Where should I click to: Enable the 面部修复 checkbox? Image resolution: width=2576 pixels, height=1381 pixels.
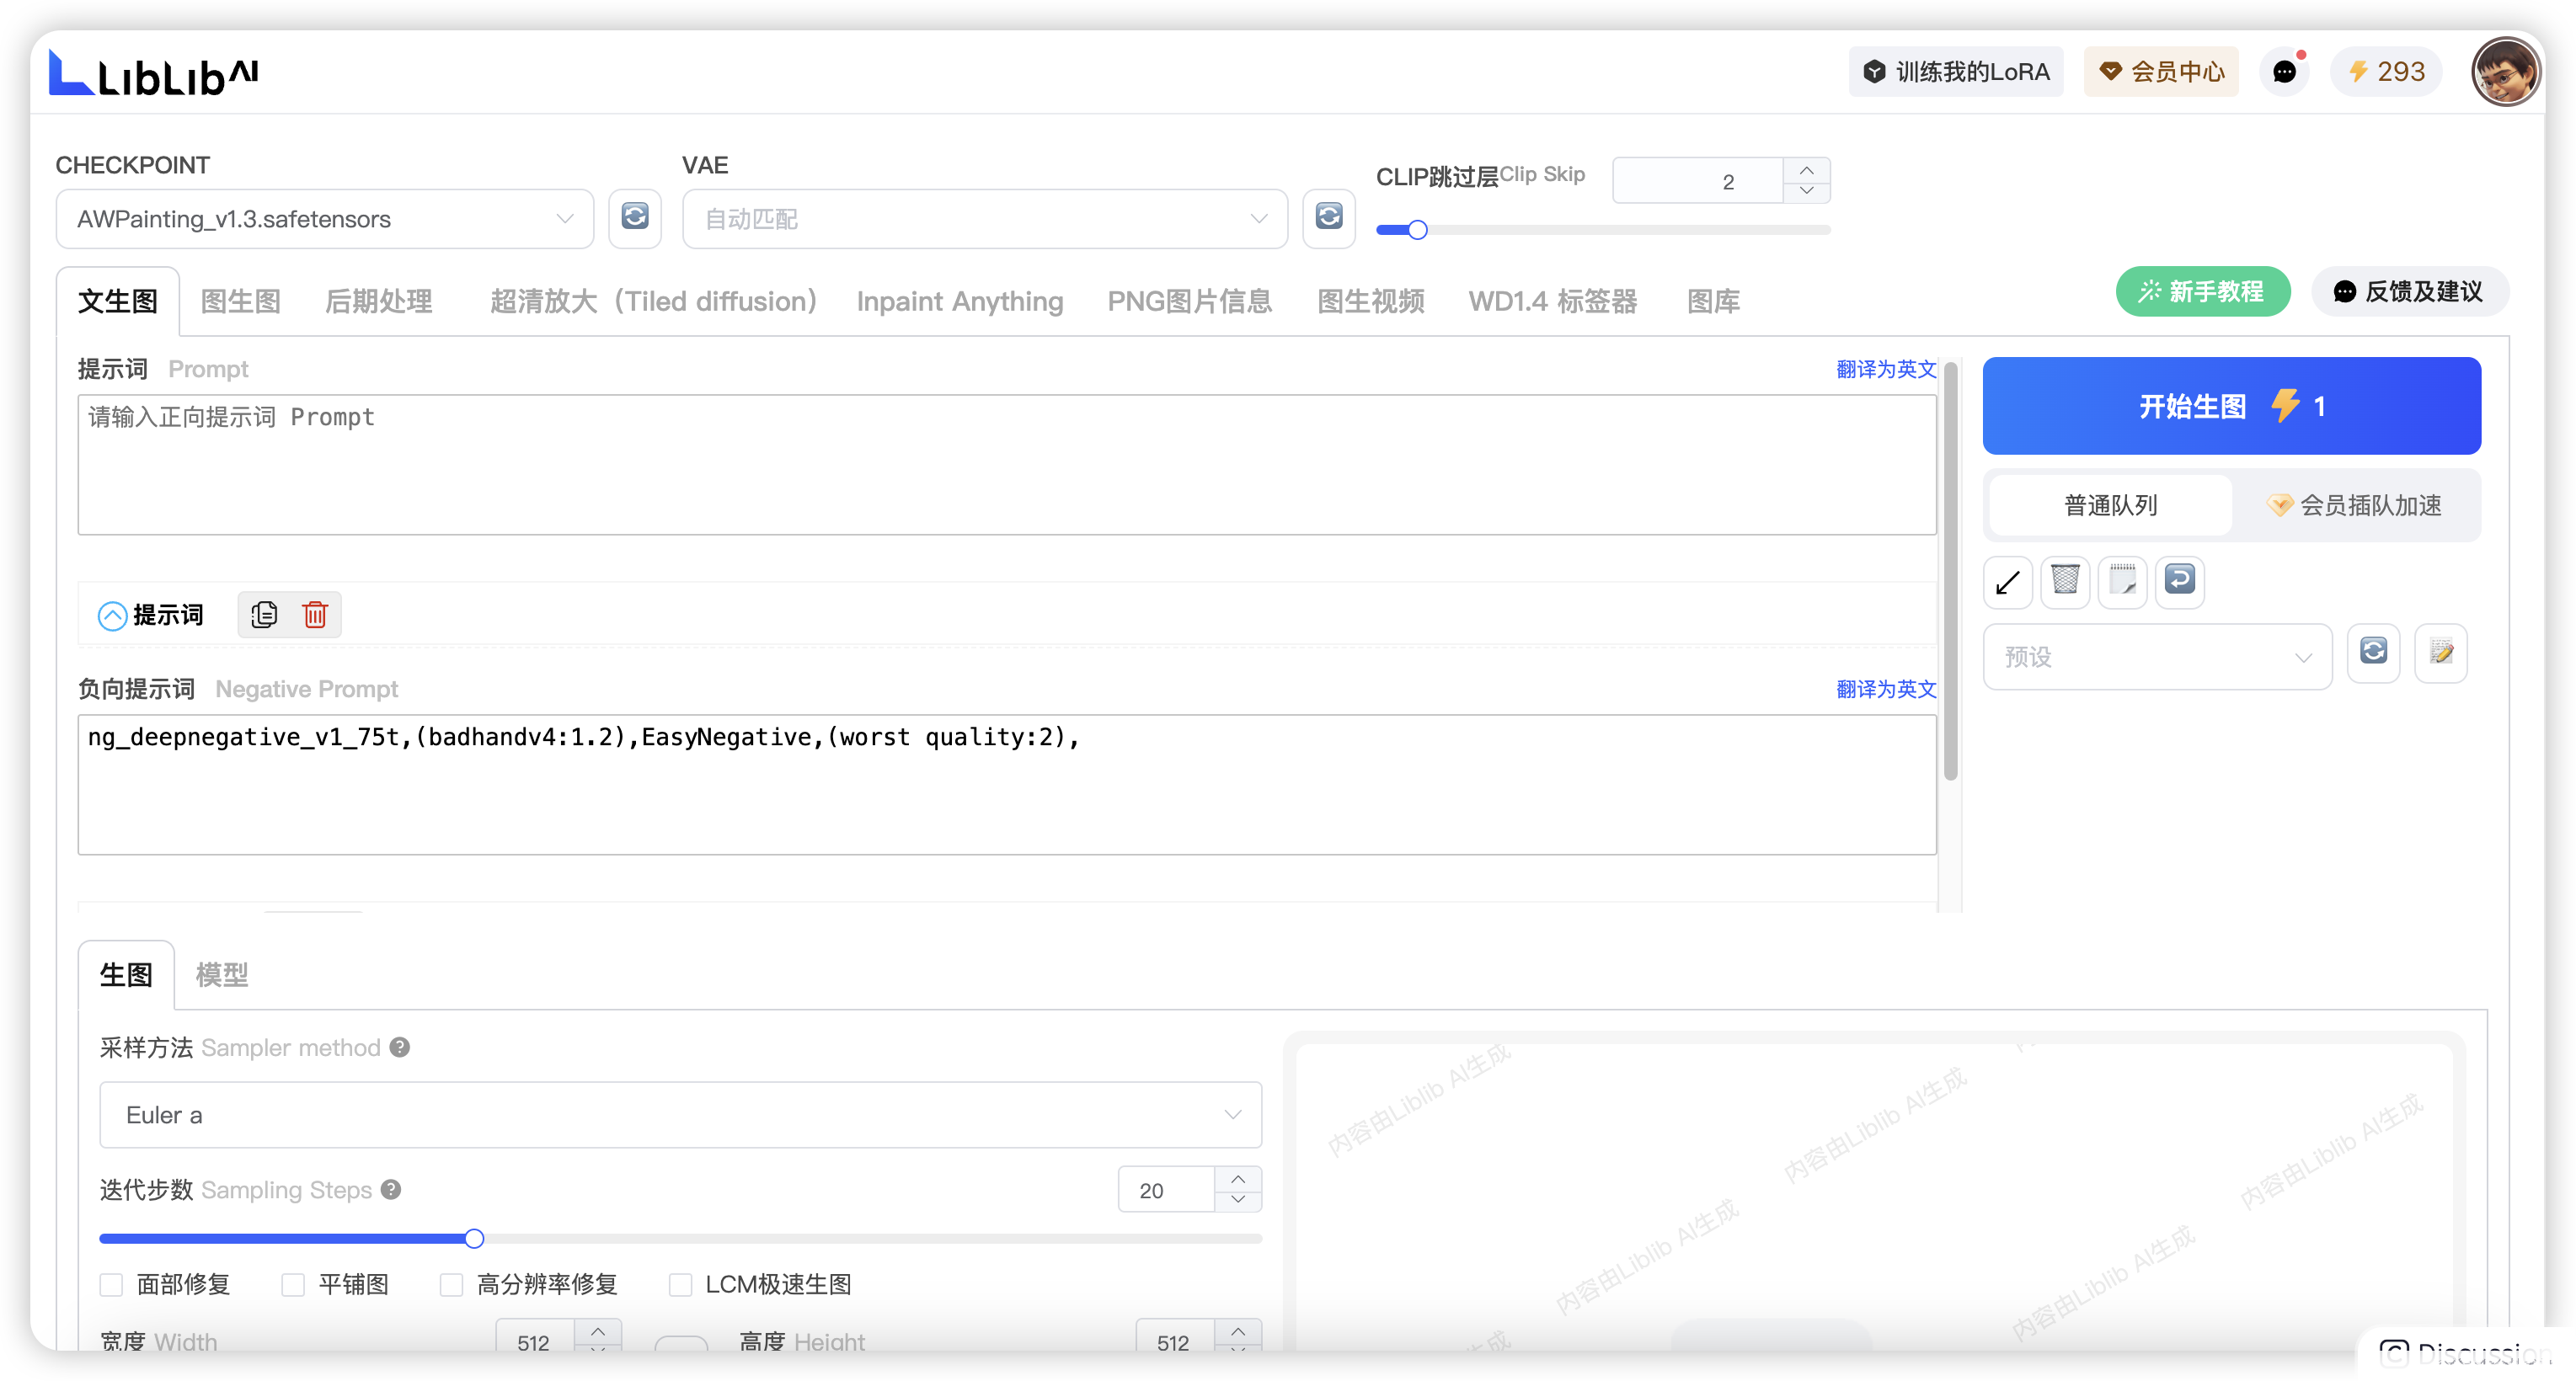coord(111,1285)
